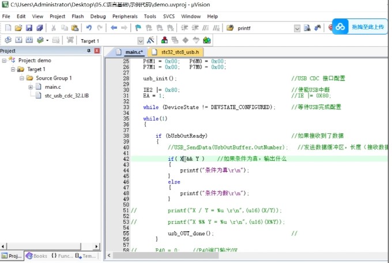Click editor horizontal scrollbar left arrow
This screenshot has width=392, height=263.
[109, 256]
